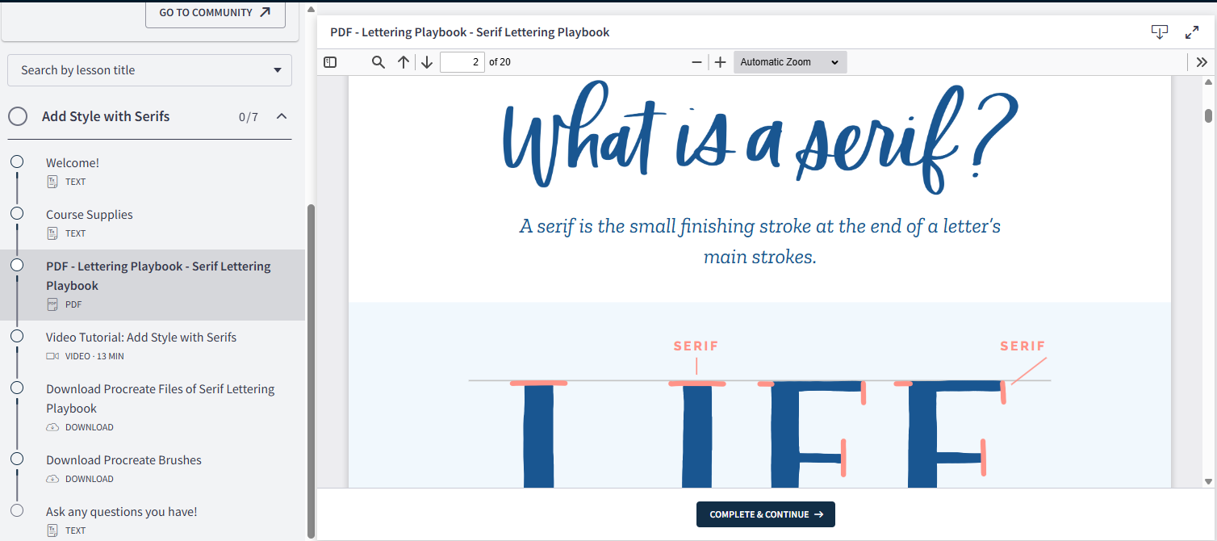
Task: Click the PDF icon under Lettering Playbook lesson
Action: point(52,304)
